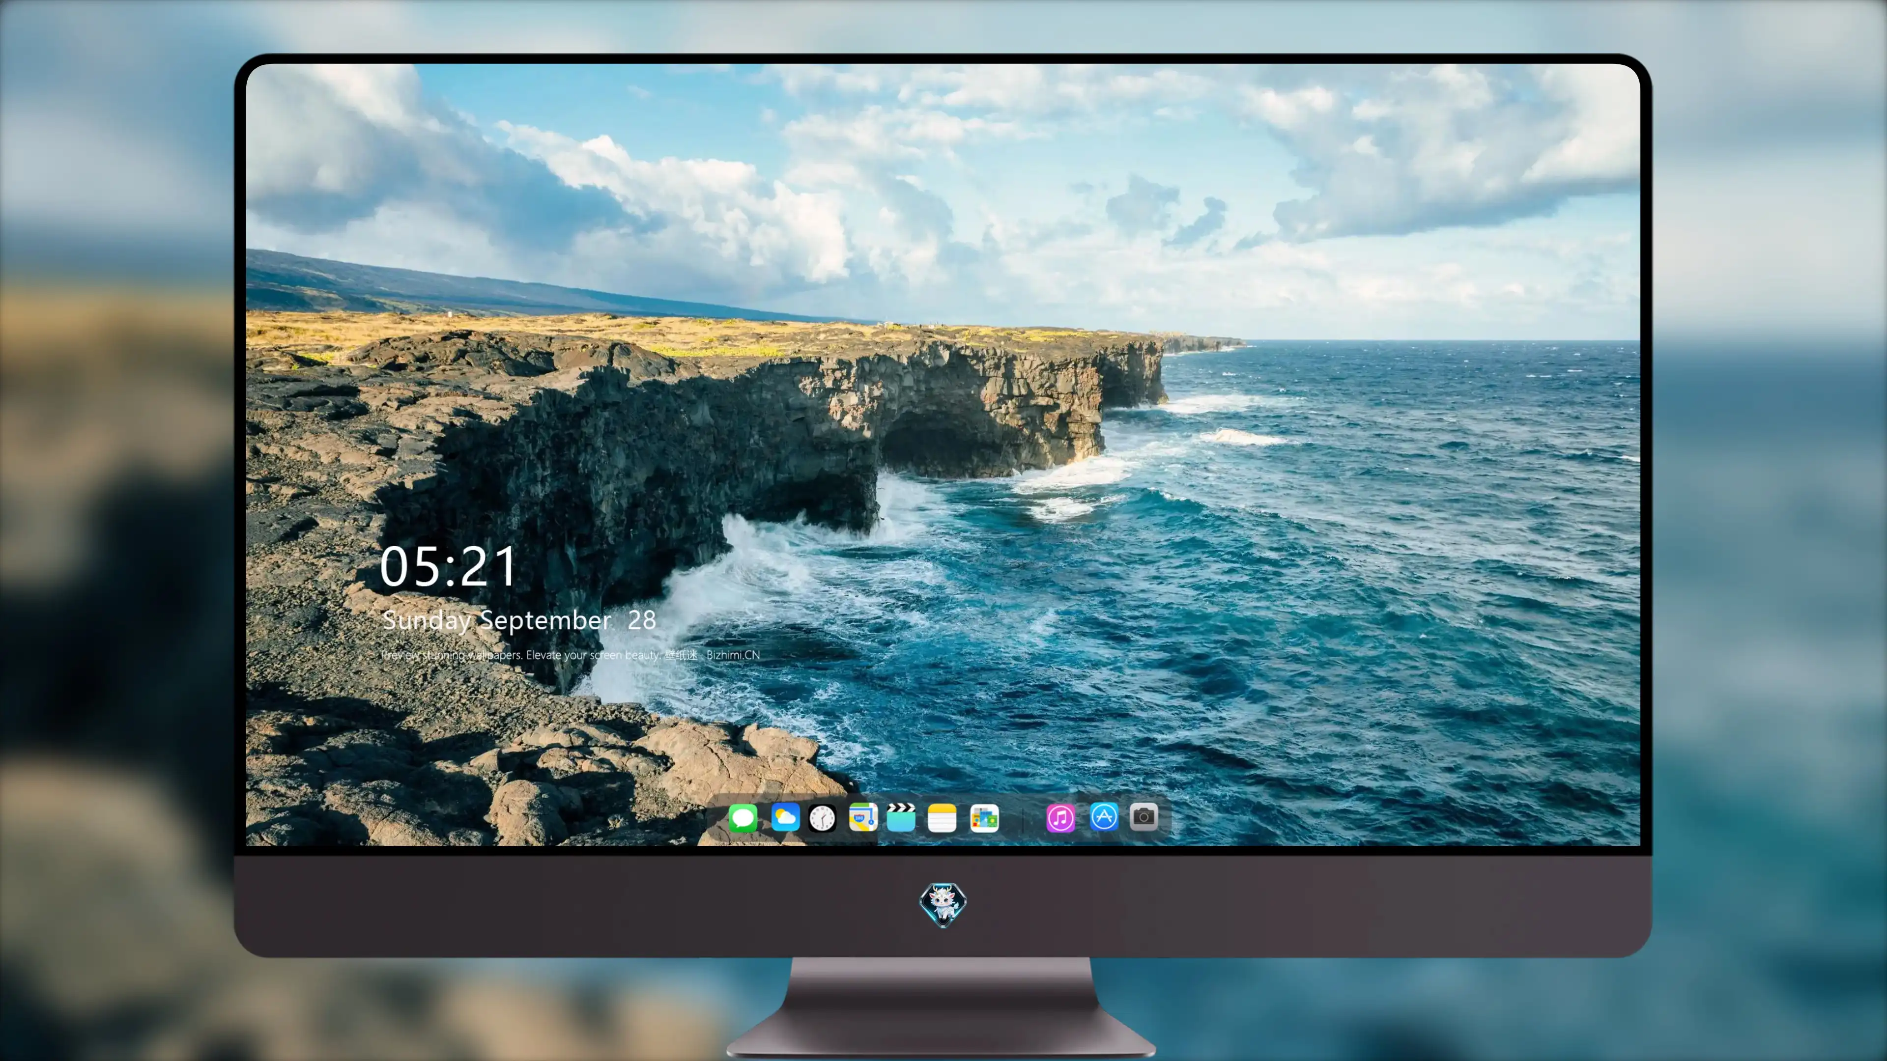The image size is (1887, 1061).
Task: Open the Notes app in the dock
Action: 942,817
